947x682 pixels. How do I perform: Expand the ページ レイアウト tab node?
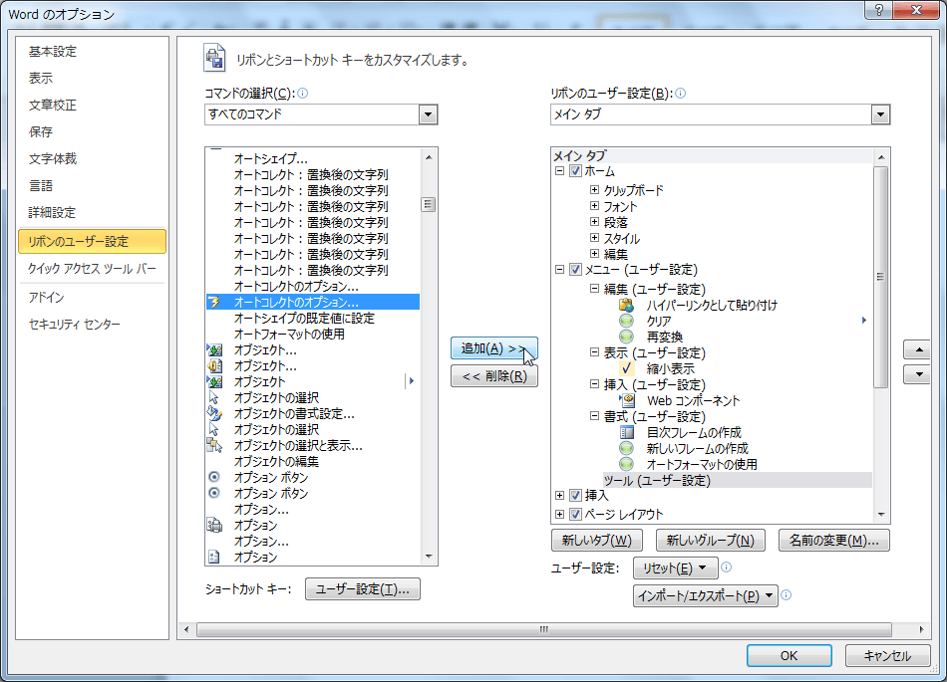560,515
